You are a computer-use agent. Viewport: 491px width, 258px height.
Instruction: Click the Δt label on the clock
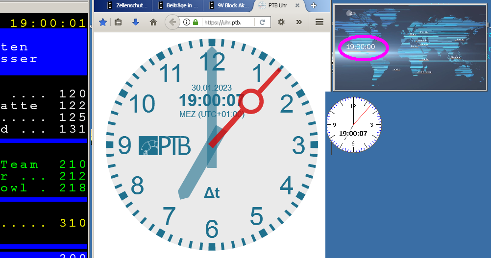pyautogui.click(x=212, y=192)
